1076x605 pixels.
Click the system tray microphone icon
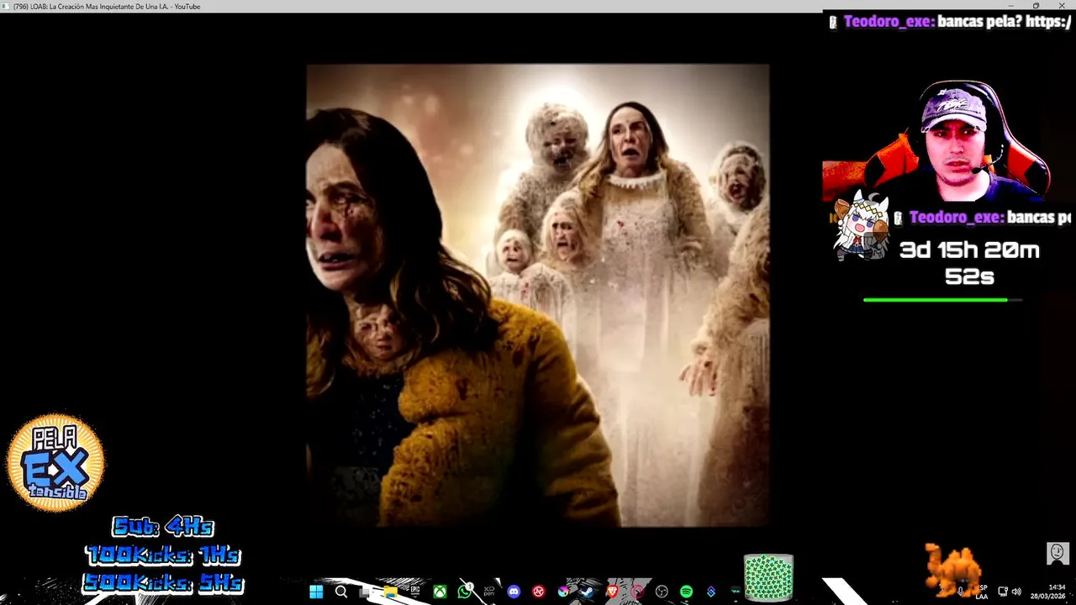pyautogui.click(x=960, y=592)
